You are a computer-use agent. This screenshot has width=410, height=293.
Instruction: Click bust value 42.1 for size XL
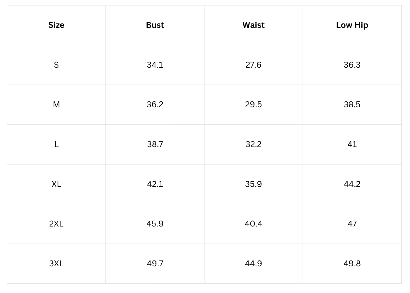155,184
